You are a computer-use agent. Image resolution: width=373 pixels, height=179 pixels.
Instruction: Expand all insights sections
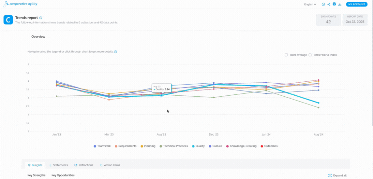point(338,175)
